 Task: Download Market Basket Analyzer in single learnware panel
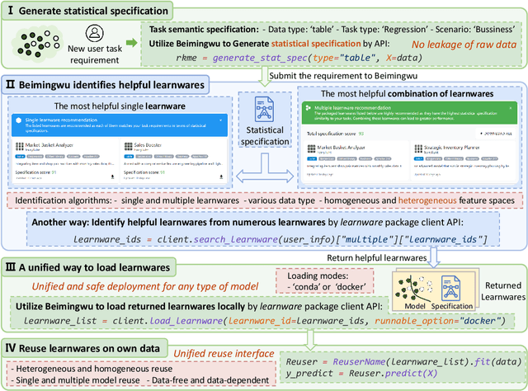pyautogui.click(x=112, y=177)
